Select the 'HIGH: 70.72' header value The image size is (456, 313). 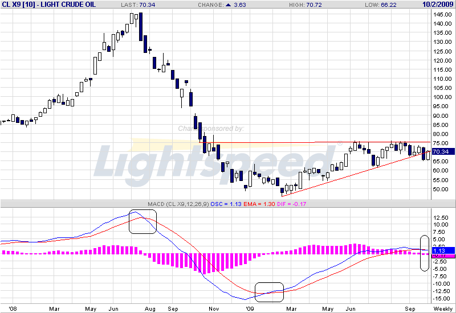(306, 5)
